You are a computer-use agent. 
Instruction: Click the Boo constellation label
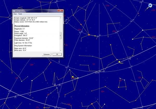click(80, 30)
